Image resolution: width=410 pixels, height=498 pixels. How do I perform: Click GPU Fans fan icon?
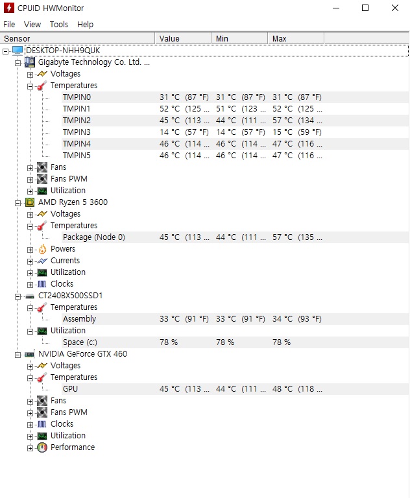pos(42,401)
